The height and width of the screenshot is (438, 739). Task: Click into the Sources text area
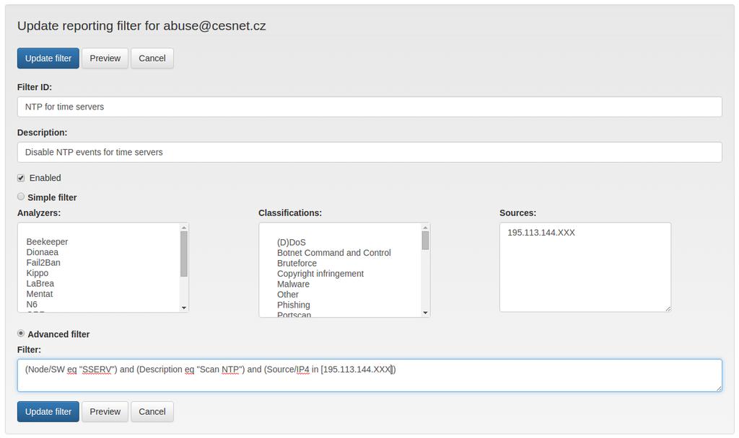click(585, 267)
